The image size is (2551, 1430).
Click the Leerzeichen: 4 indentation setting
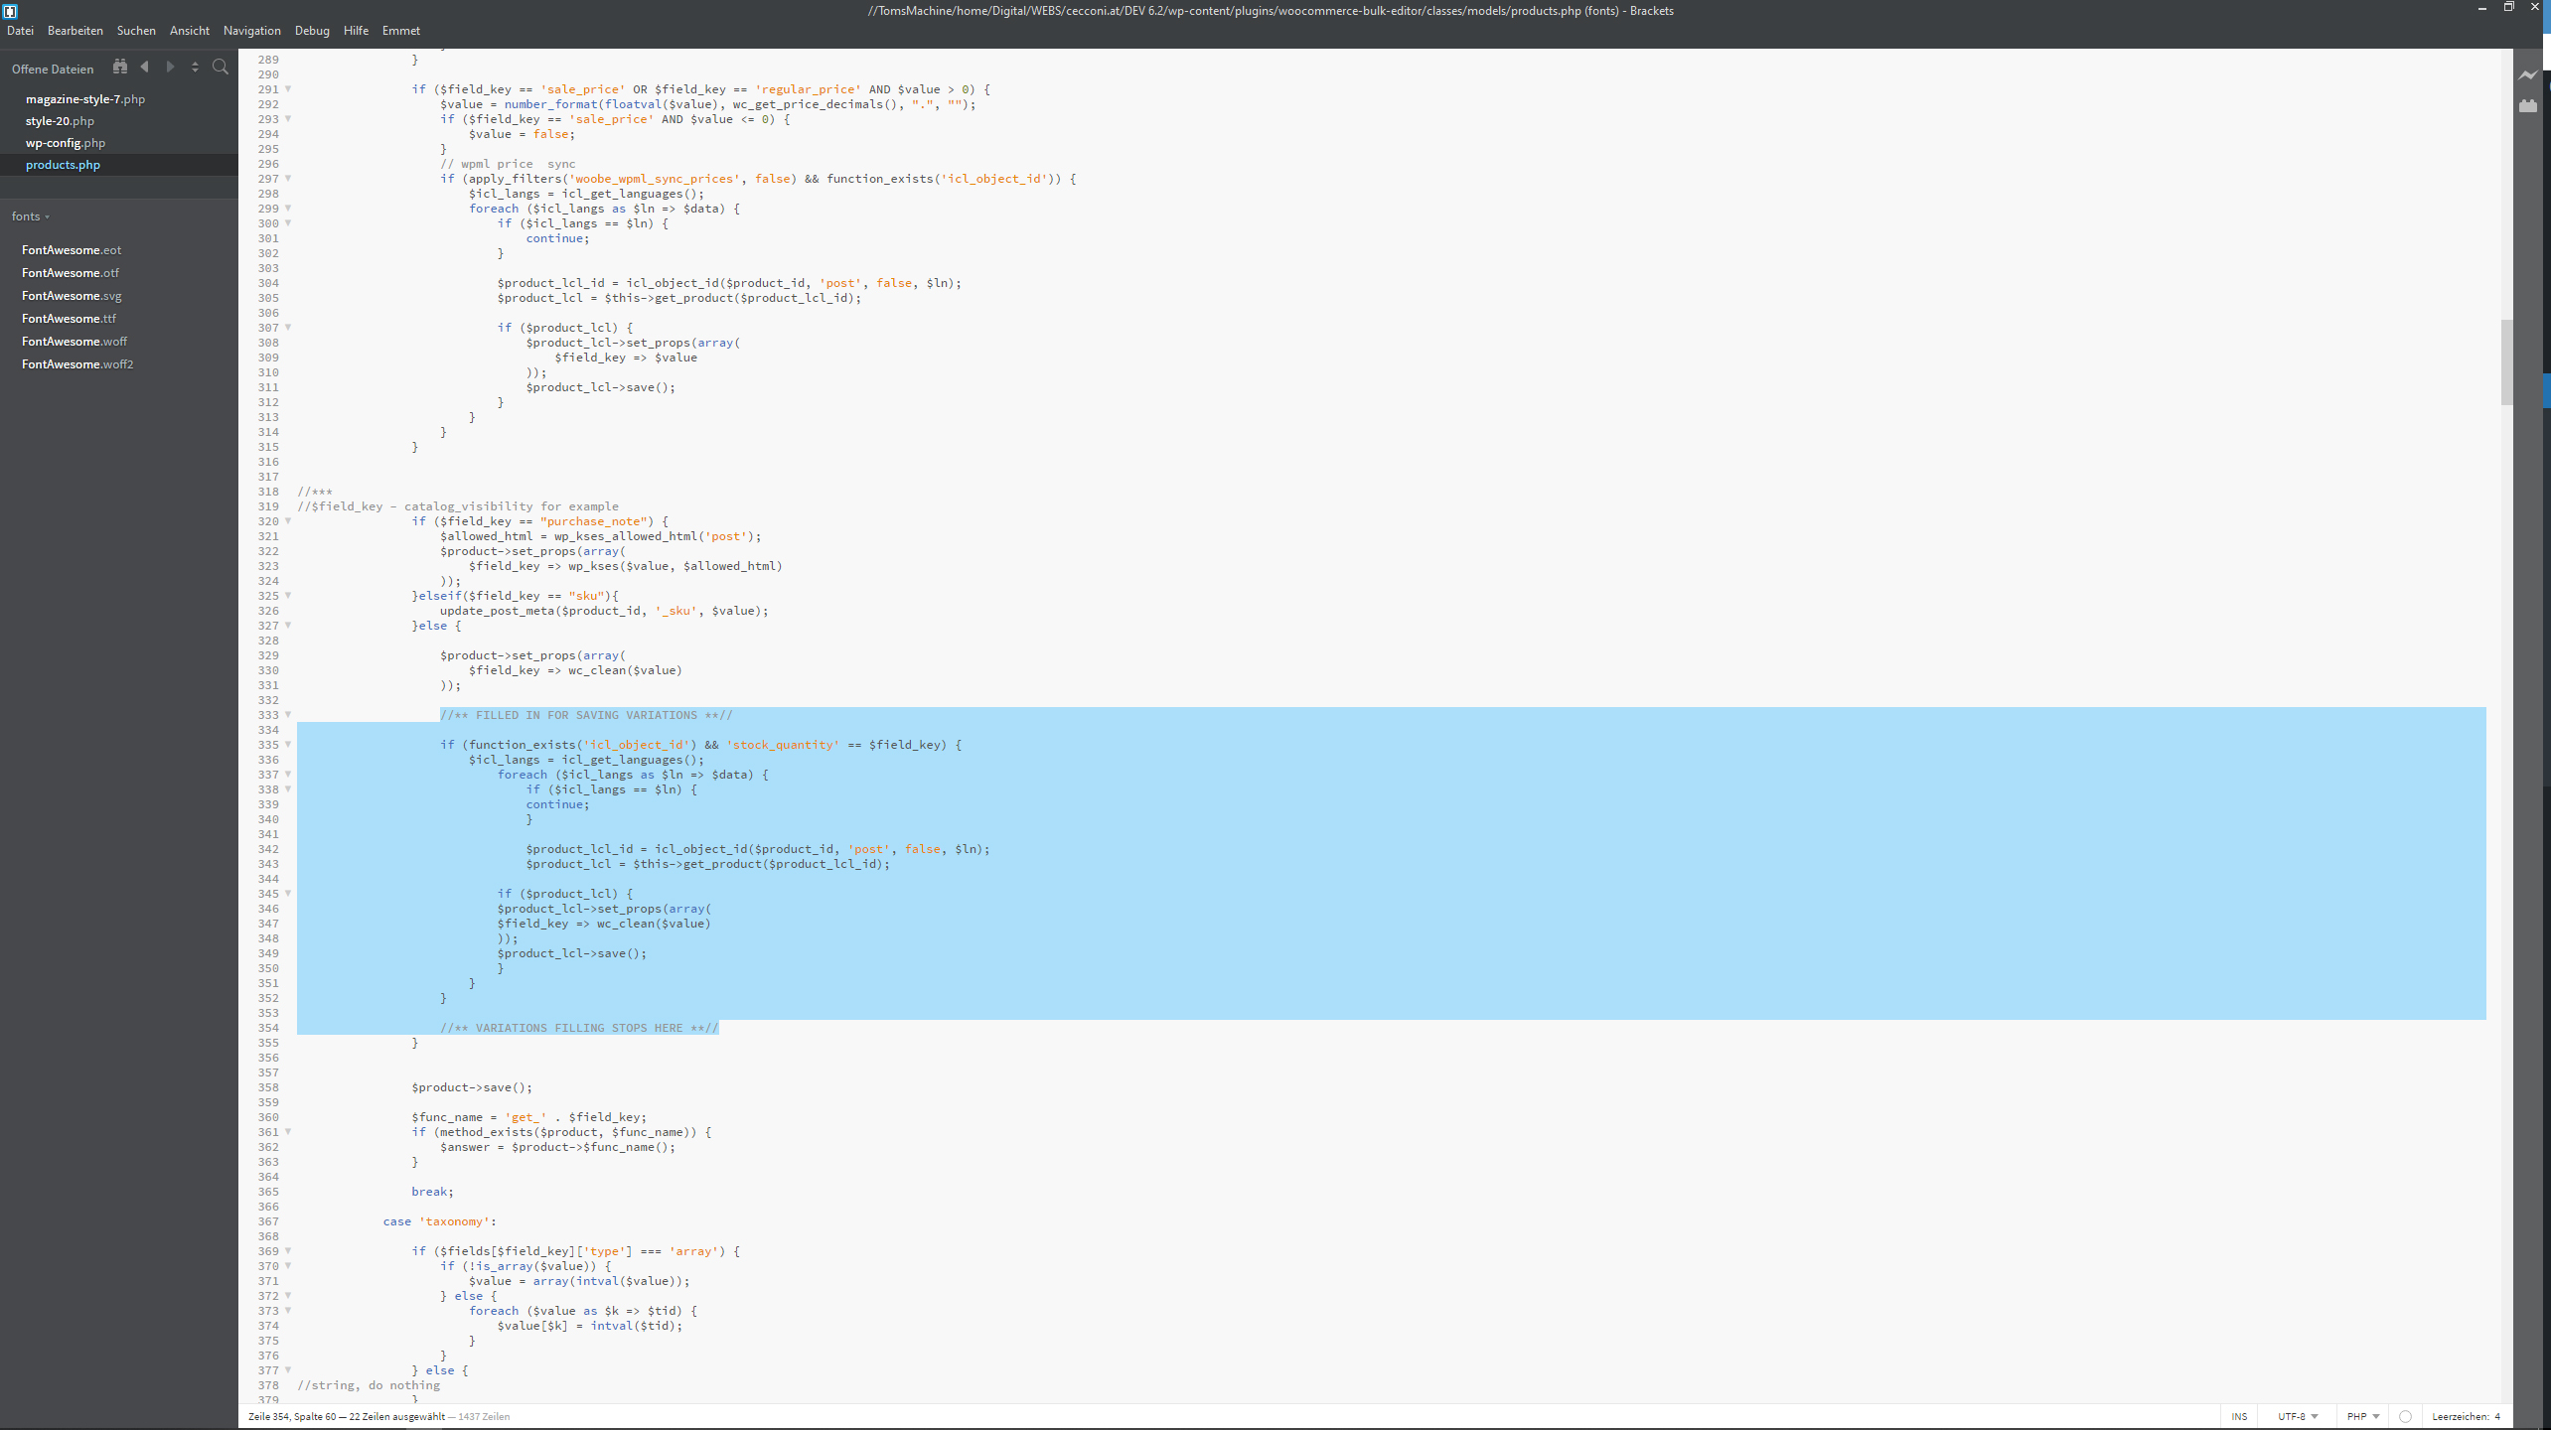pyautogui.click(x=2465, y=1417)
